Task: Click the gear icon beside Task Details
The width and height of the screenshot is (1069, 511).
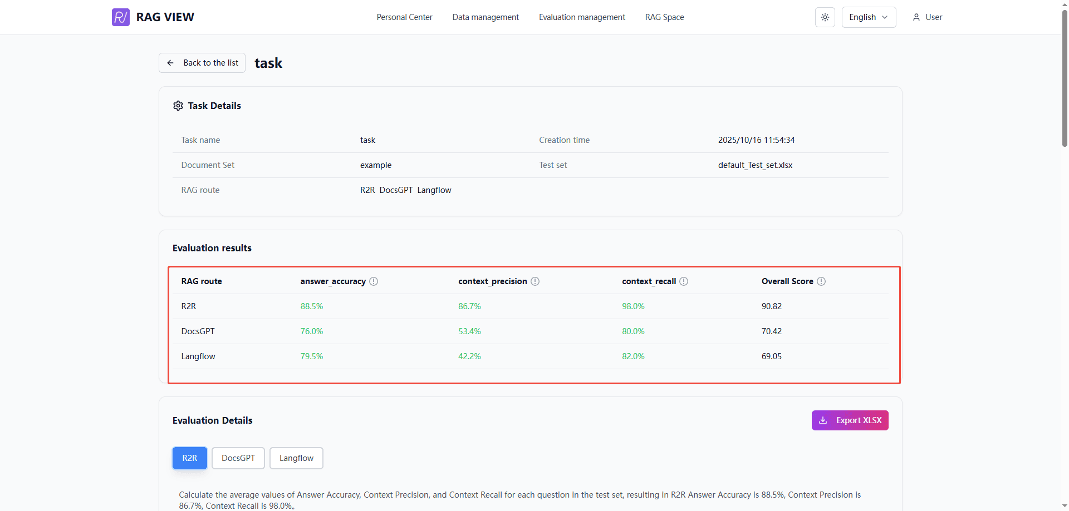Action: [x=178, y=106]
